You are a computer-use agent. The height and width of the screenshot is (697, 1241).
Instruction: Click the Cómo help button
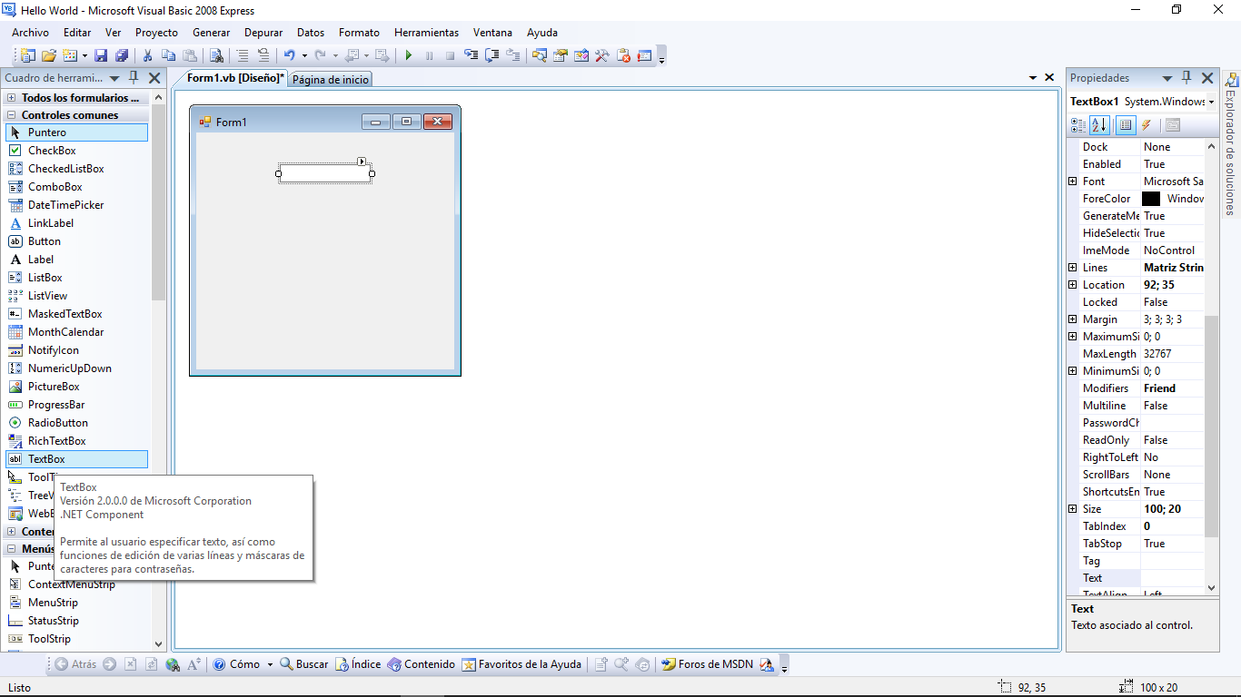click(x=236, y=664)
